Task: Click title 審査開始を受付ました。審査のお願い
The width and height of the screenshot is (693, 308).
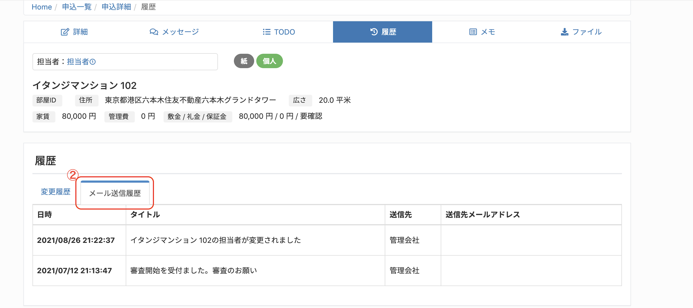Action: (x=193, y=271)
